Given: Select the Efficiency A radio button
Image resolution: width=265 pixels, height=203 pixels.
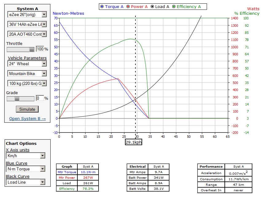Looking at the screenshot, I should [x=174, y=6].
